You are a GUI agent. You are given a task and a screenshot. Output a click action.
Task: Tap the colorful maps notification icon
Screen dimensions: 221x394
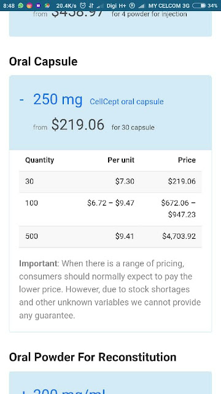point(47,6)
